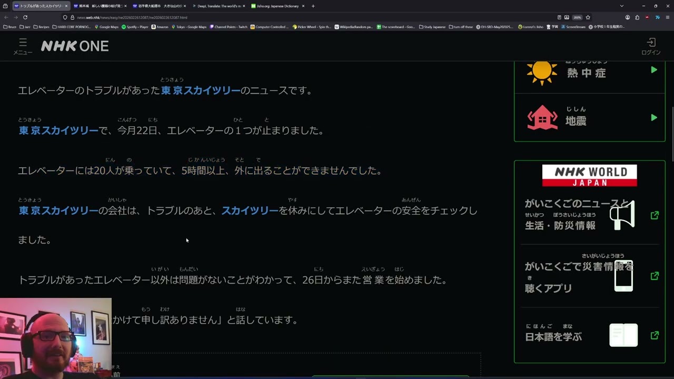Click the green arrow beside 地震
This screenshot has width=674, height=379.
[653, 118]
